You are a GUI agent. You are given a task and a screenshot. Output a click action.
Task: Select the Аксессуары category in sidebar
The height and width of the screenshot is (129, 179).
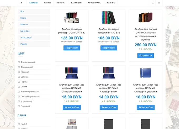[x=34, y=38]
